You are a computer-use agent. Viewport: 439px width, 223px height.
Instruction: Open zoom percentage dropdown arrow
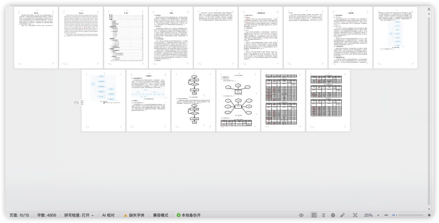pyautogui.click(x=378, y=215)
